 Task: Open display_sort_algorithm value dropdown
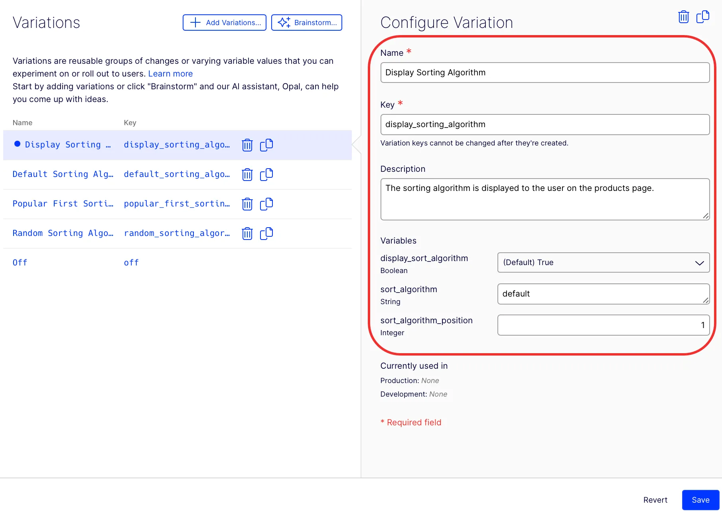point(604,262)
